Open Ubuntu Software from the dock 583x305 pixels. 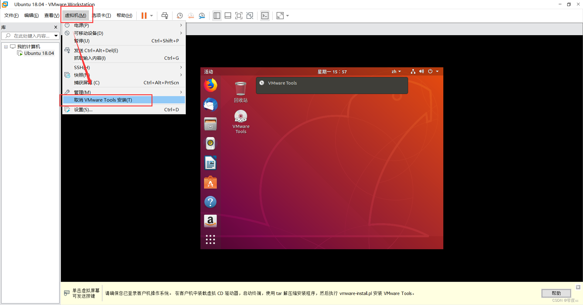[x=210, y=182]
